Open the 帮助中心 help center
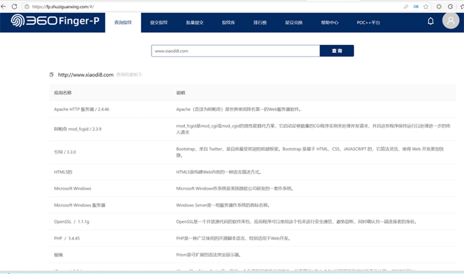The image size is (464, 274). pyautogui.click(x=330, y=23)
